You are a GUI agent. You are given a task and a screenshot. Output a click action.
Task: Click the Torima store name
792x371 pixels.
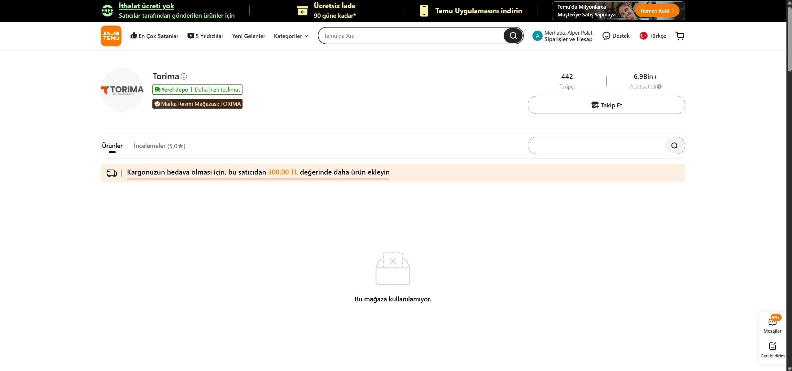[x=166, y=76]
